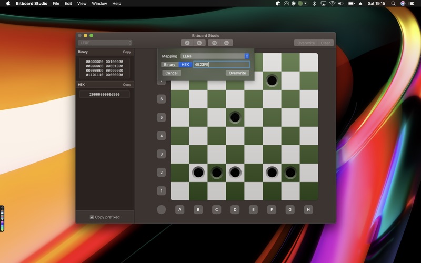The width and height of the screenshot is (421, 263).
Task: Remove the piece on square B2
Action: click(198, 173)
